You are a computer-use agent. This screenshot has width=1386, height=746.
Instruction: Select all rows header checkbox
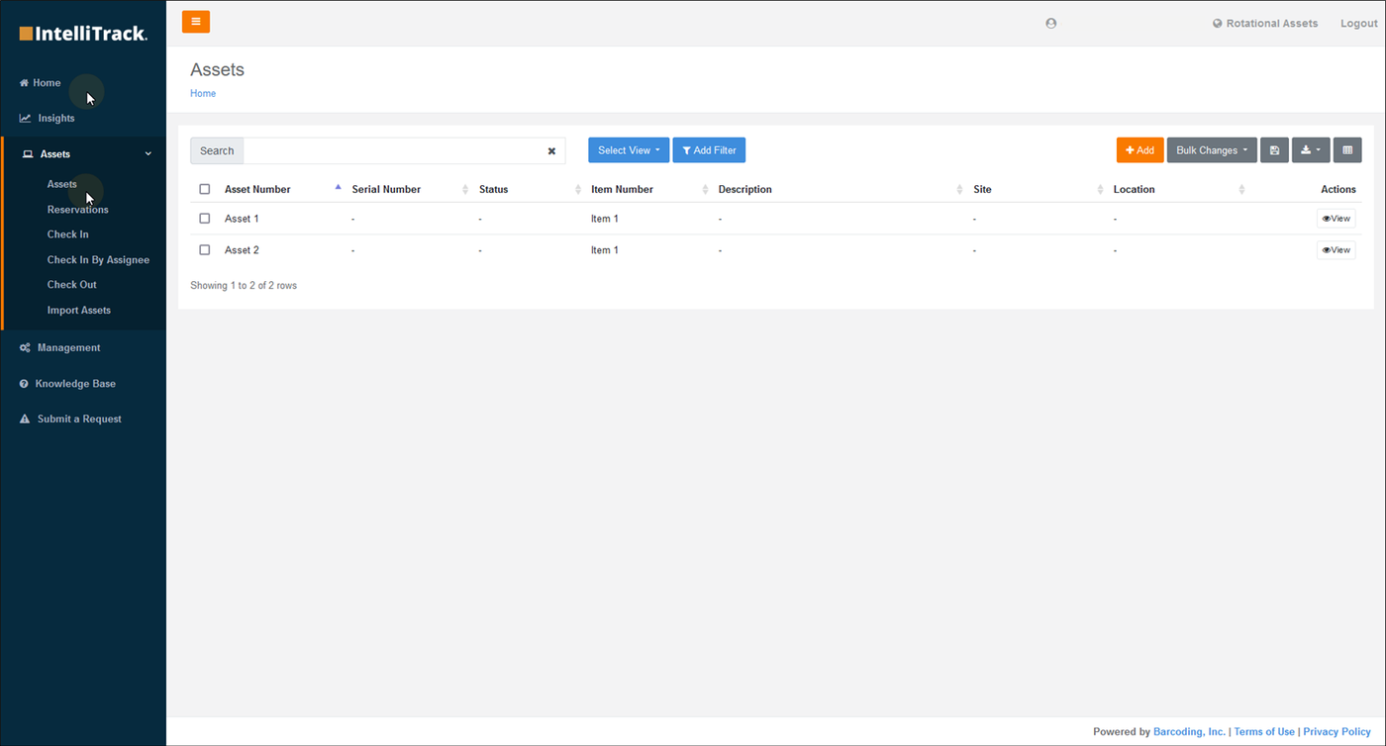[x=205, y=189]
